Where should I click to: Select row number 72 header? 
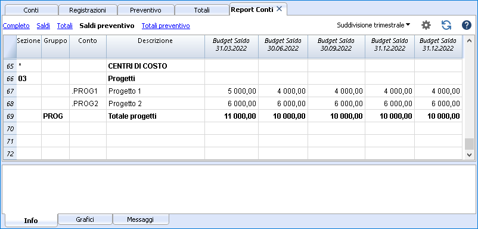tap(10, 154)
